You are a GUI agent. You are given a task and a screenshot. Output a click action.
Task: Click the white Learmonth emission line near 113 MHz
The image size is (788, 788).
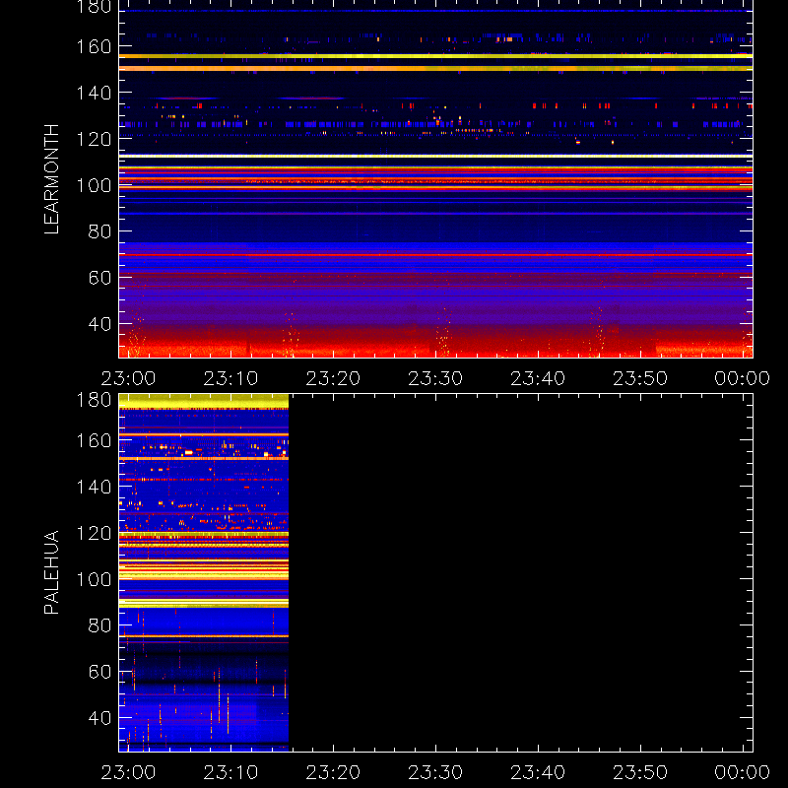pos(435,157)
